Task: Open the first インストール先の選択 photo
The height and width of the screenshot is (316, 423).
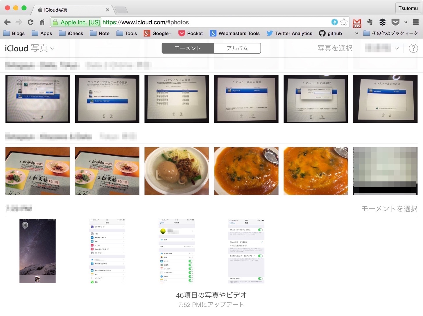Action: coord(246,99)
